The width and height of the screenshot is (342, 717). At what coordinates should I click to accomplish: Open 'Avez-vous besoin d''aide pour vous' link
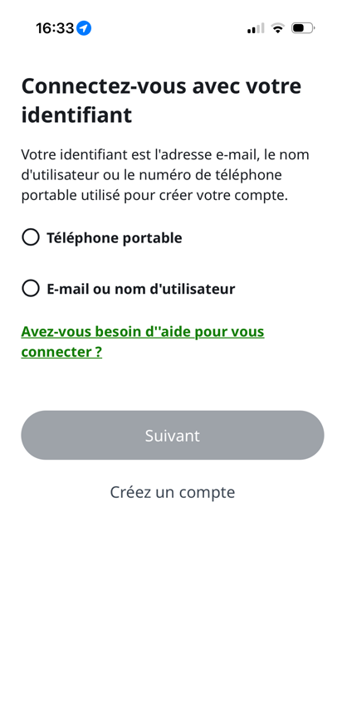(143, 331)
